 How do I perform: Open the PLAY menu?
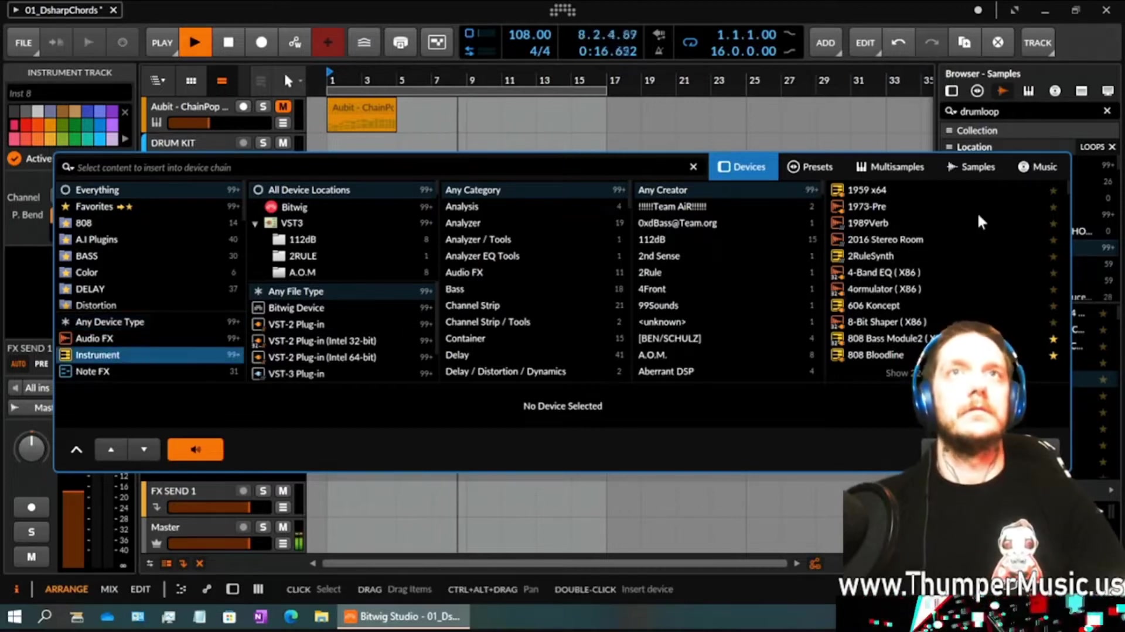(162, 43)
